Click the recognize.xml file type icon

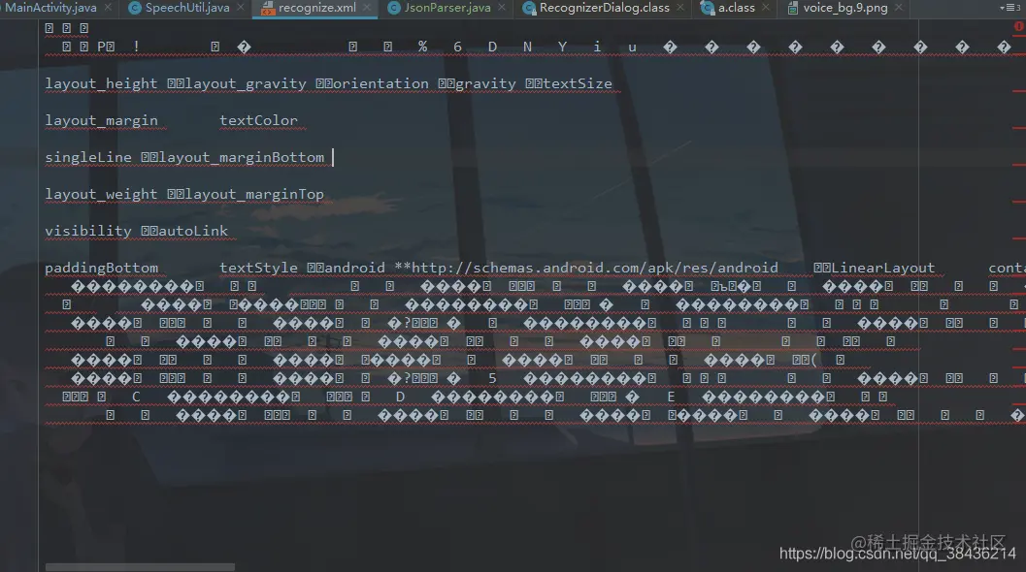(267, 8)
